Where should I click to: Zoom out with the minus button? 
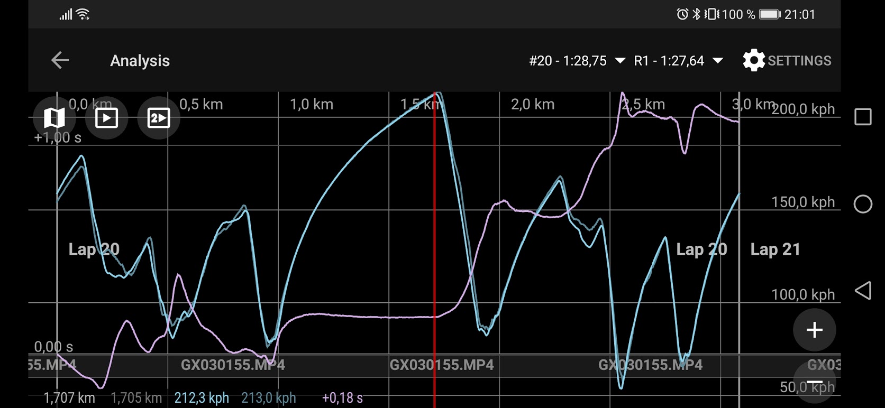(x=814, y=382)
